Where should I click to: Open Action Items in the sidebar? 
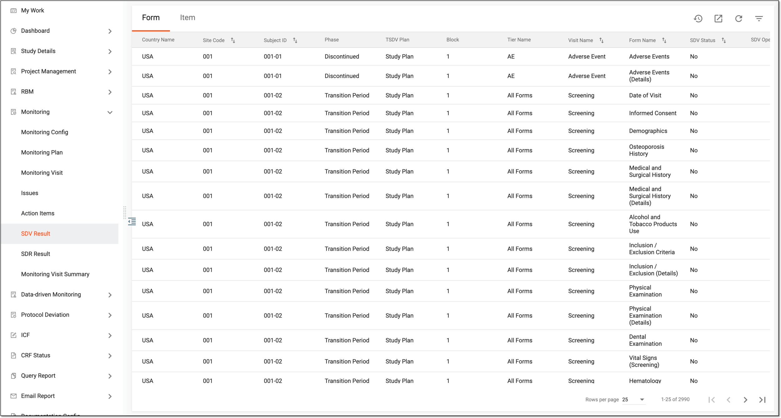[38, 214]
